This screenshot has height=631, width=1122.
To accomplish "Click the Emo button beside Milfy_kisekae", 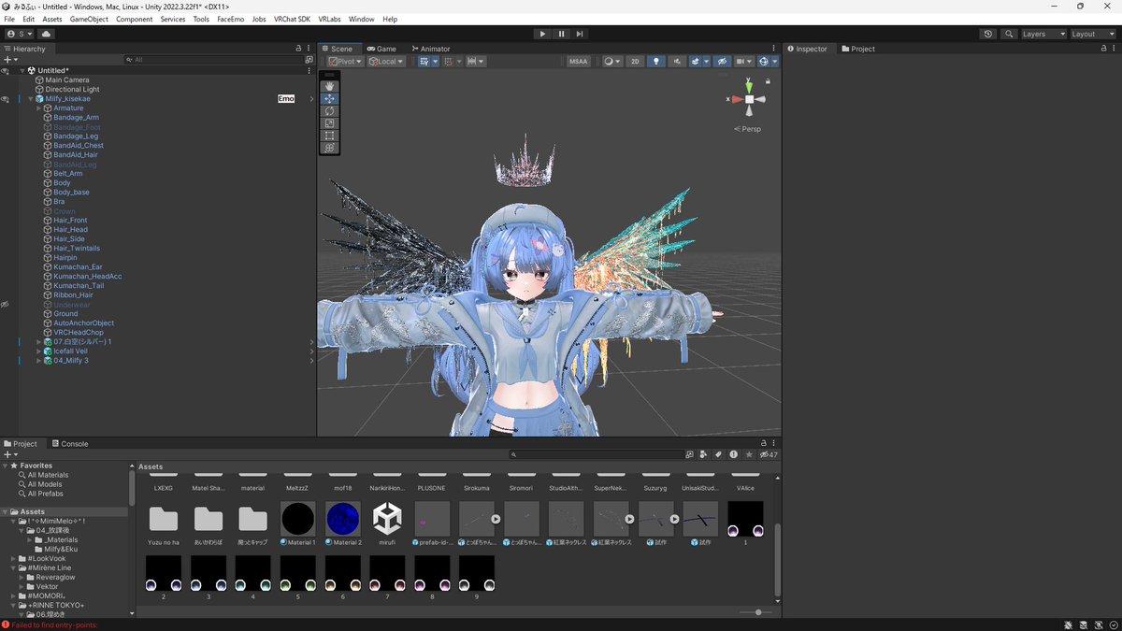I will point(286,98).
